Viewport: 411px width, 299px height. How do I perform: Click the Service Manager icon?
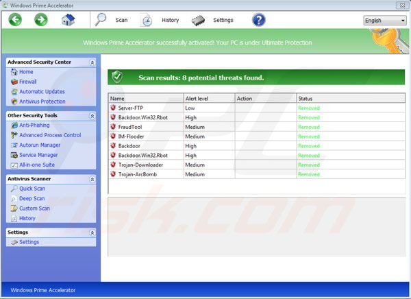point(14,155)
